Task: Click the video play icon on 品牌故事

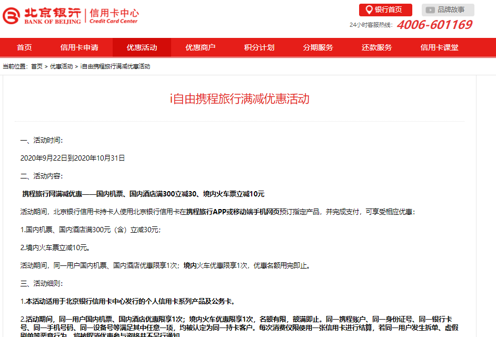Action: (430, 10)
